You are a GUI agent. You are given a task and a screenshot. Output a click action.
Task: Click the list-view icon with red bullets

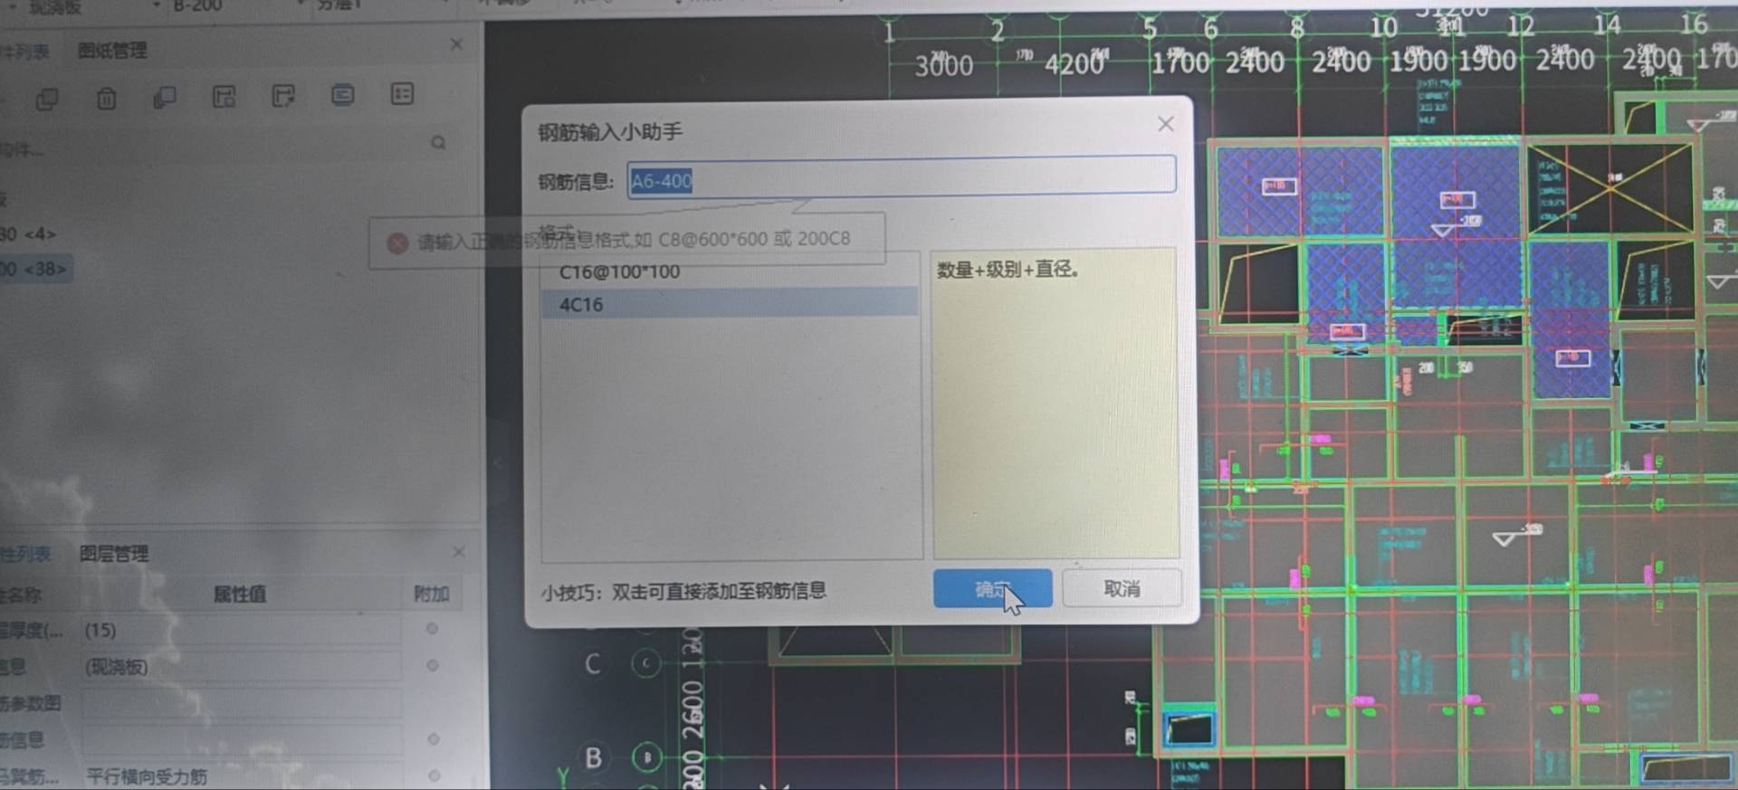click(402, 93)
